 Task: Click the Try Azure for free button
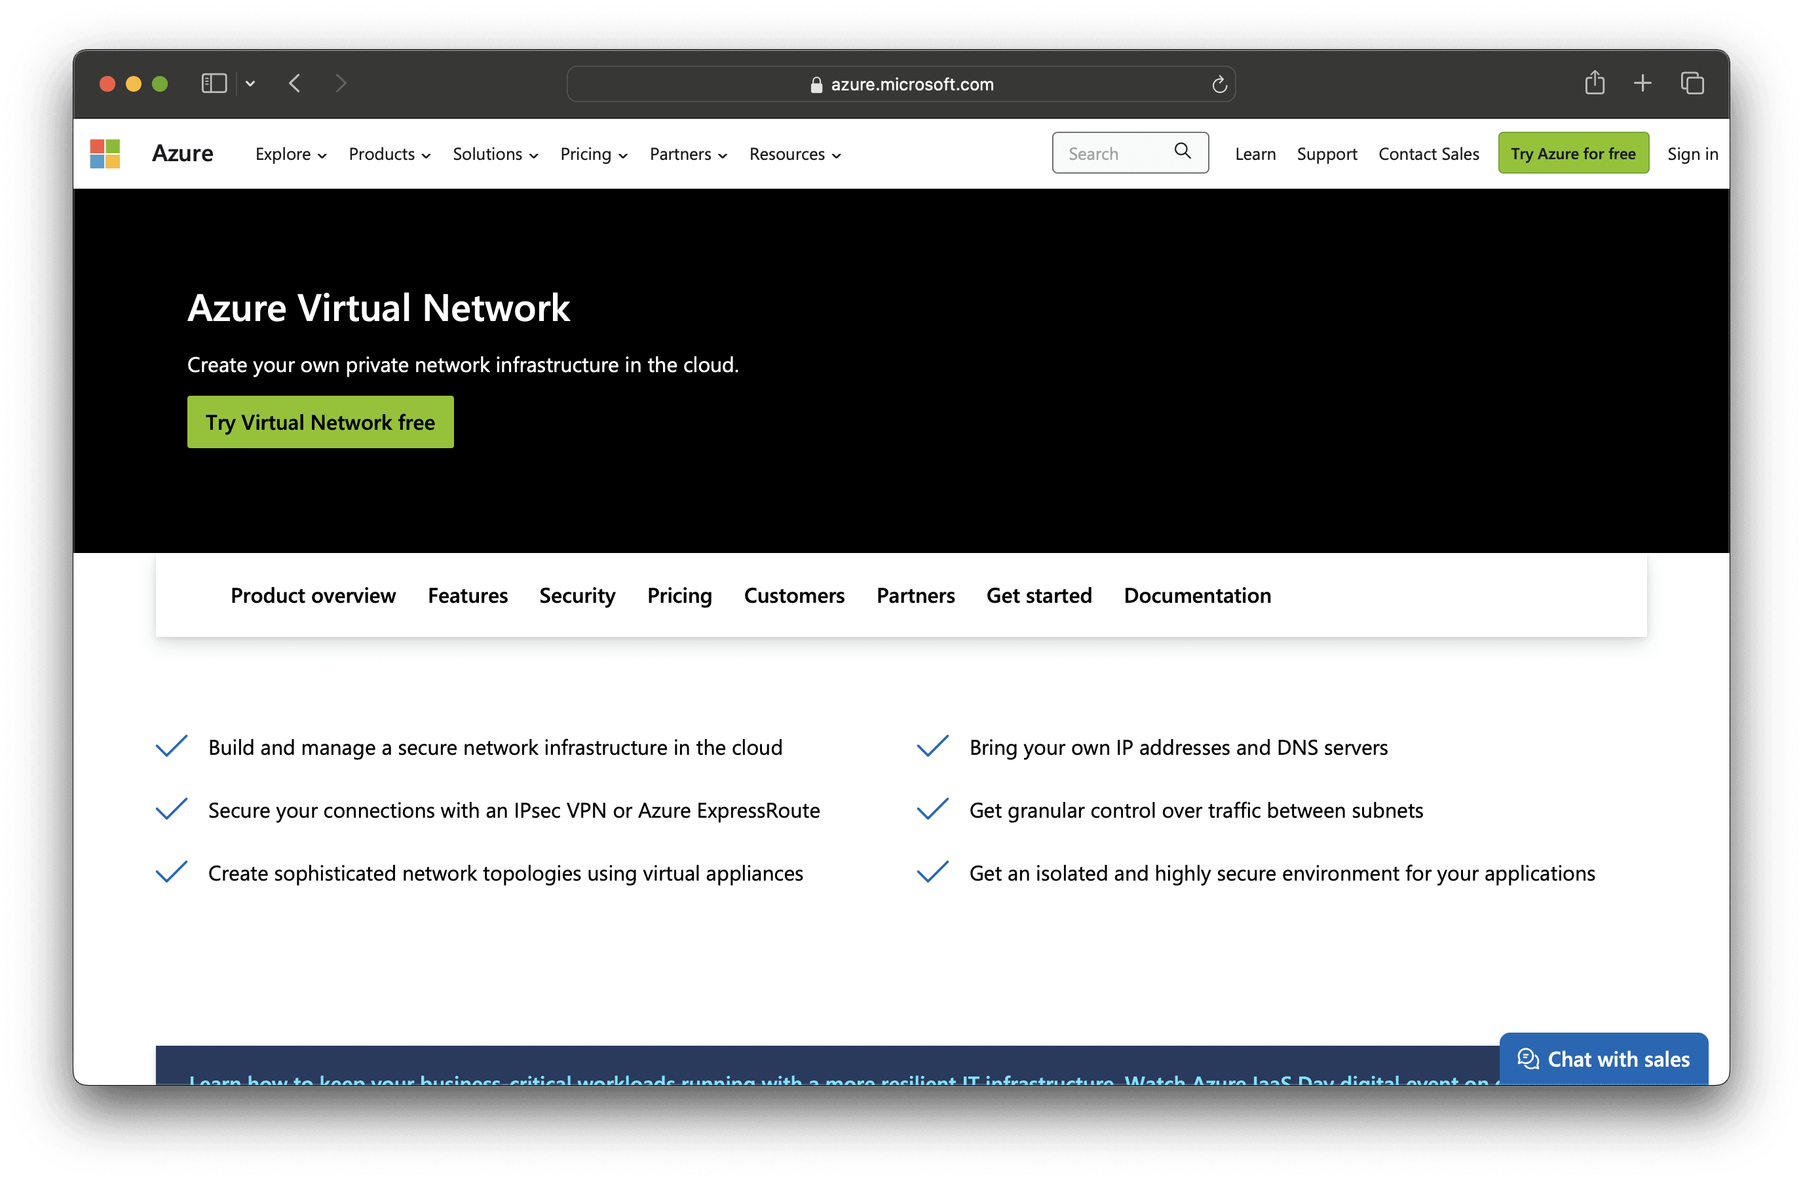pyautogui.click(x=1572, y=154)
